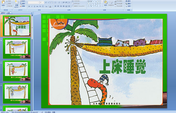Open the Font group dialog launcher
This screenshot has width=176, height=113.
pos(52,10)
